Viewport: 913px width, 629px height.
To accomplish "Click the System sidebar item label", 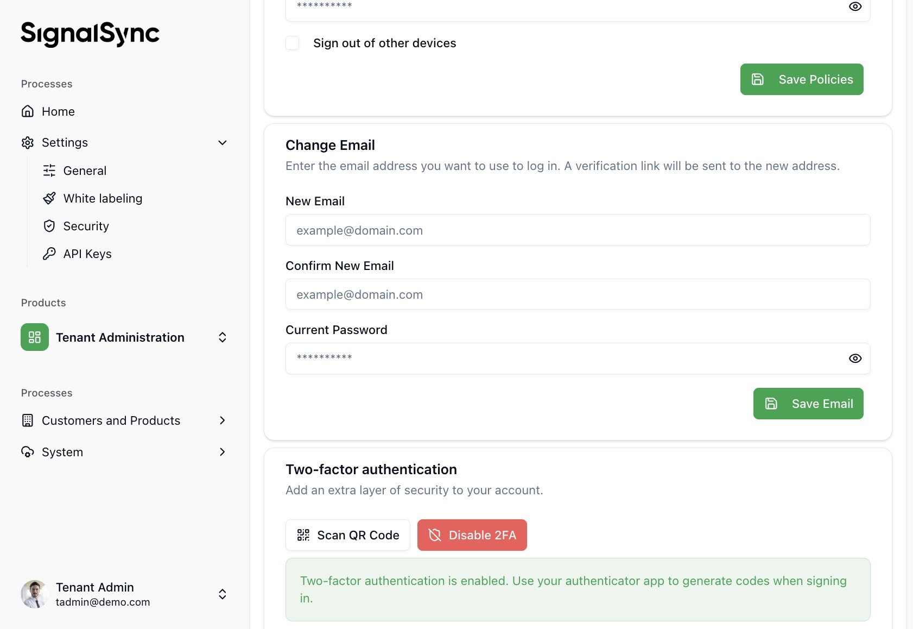I will 62,452.
